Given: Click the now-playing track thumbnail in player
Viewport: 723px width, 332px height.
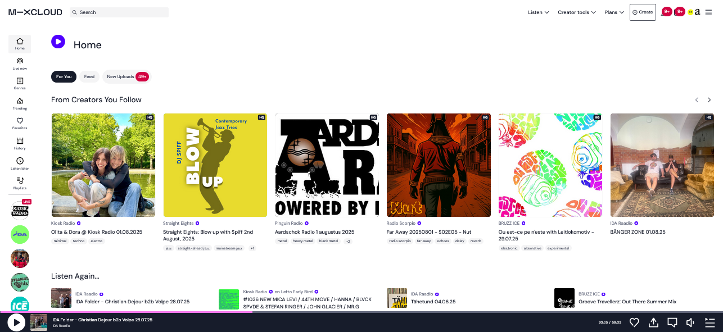Looking at the screenshot, I should pyautogui.click(x=39, y=322).
